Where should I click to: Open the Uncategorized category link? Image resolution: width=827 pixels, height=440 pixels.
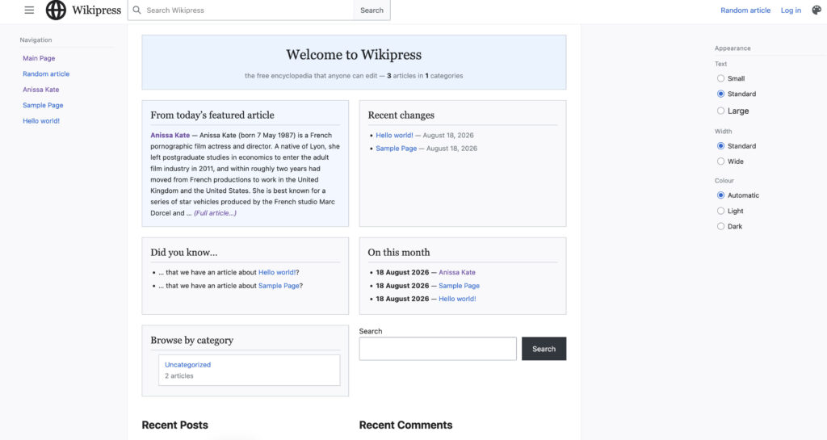point(187,365)
